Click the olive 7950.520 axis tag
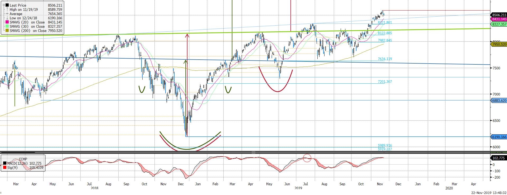 point(499,45)
